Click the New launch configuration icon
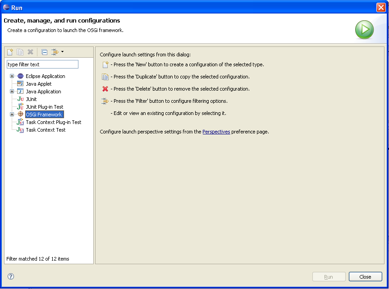The image size is (389, 289). pos(10,52)
